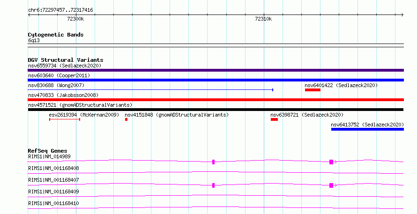Open the nsv6401422 (Sedlazeck2020) label
This screenshot has width=417, height=214.
(x=341, y=85)
